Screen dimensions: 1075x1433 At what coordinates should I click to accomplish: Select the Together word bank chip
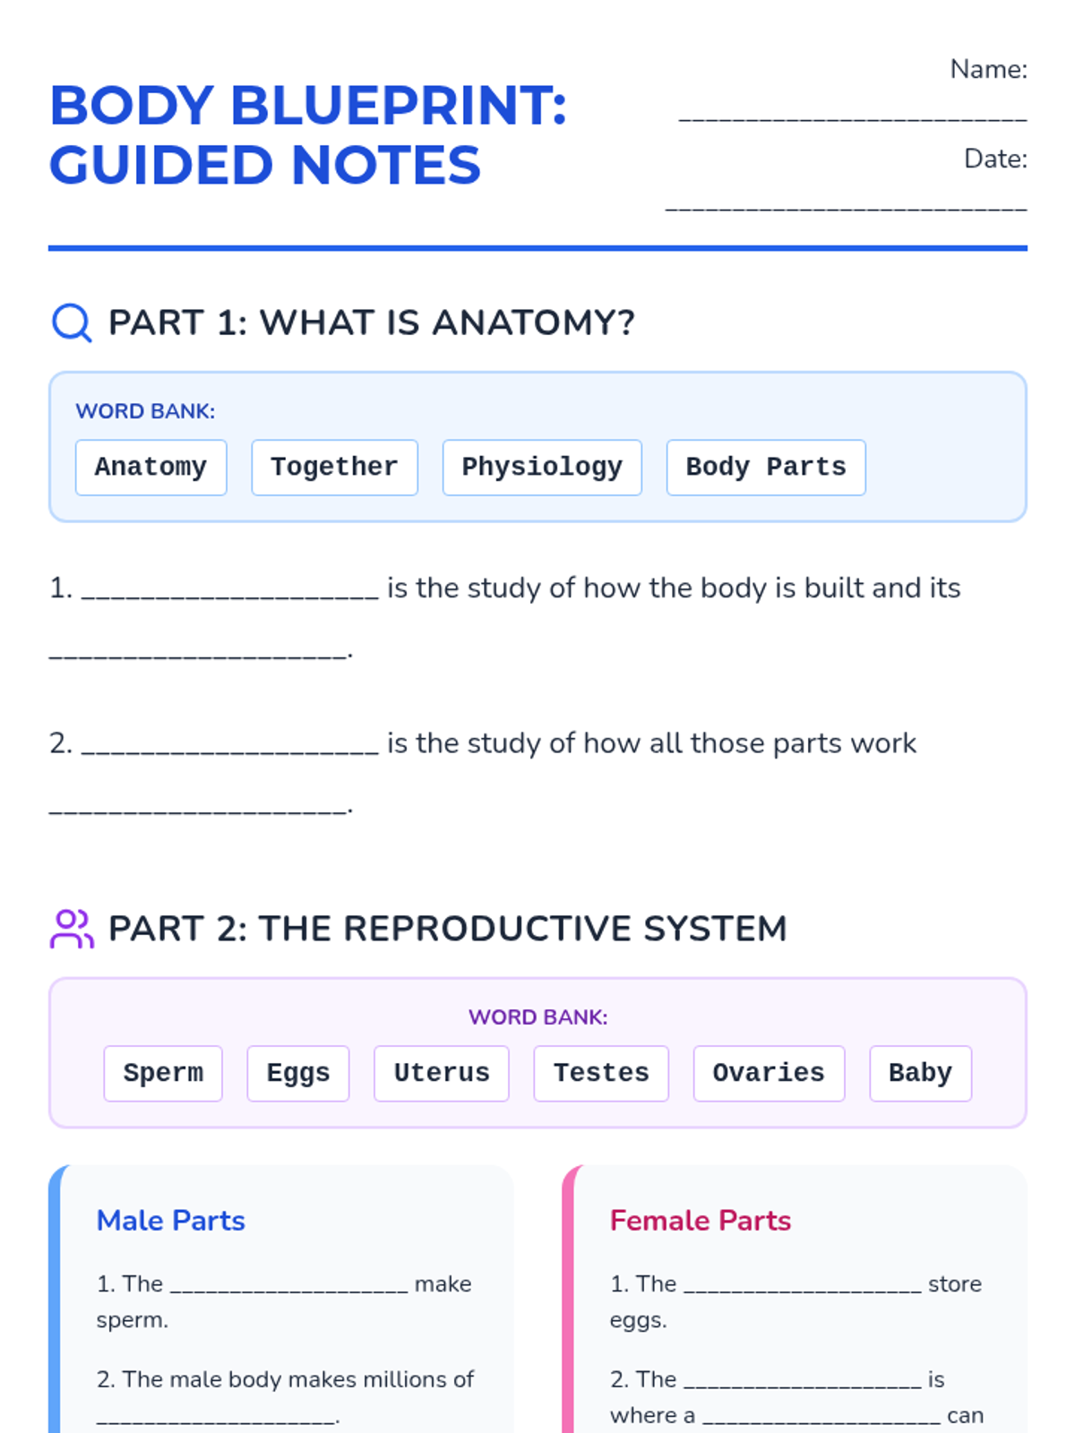[334, 468]
